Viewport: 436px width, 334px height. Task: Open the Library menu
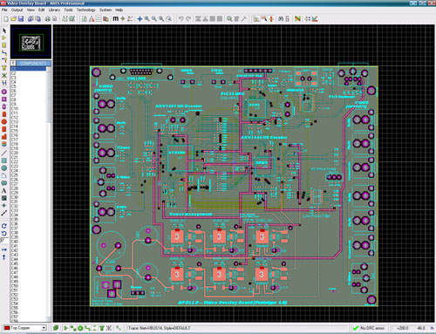point(54,10)
